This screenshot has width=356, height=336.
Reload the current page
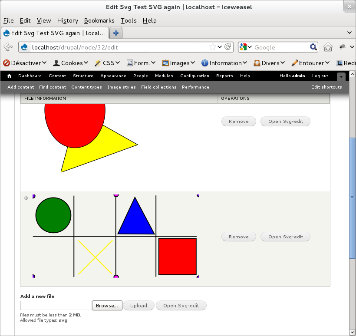click(228, 47)
